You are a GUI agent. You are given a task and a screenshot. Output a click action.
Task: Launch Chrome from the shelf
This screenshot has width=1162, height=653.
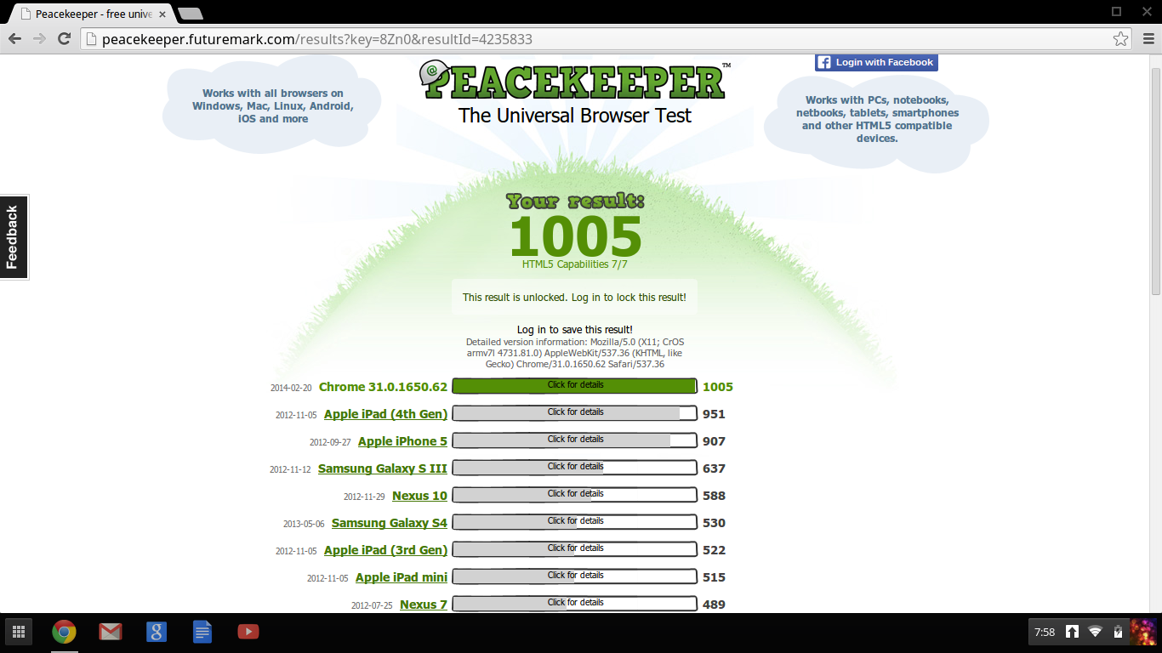(x=64, y=632)
